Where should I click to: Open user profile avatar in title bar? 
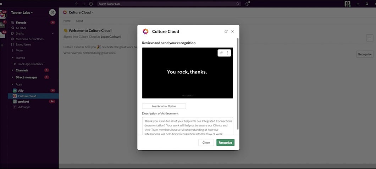(347, 4)
